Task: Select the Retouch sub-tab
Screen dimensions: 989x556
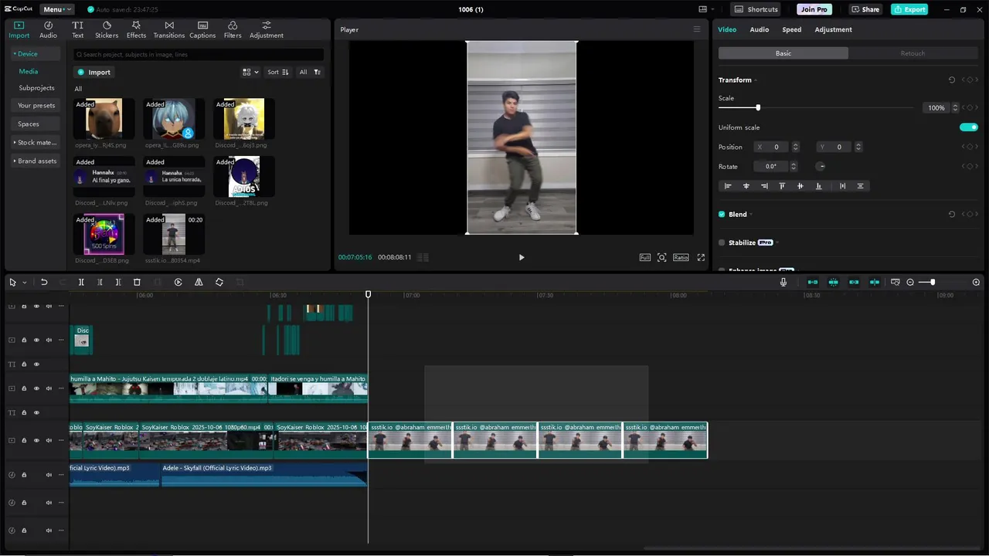Action: (913, 53)
